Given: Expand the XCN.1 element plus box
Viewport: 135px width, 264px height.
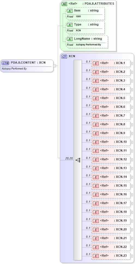Looking at the screenshot, I should coord(132,63).
